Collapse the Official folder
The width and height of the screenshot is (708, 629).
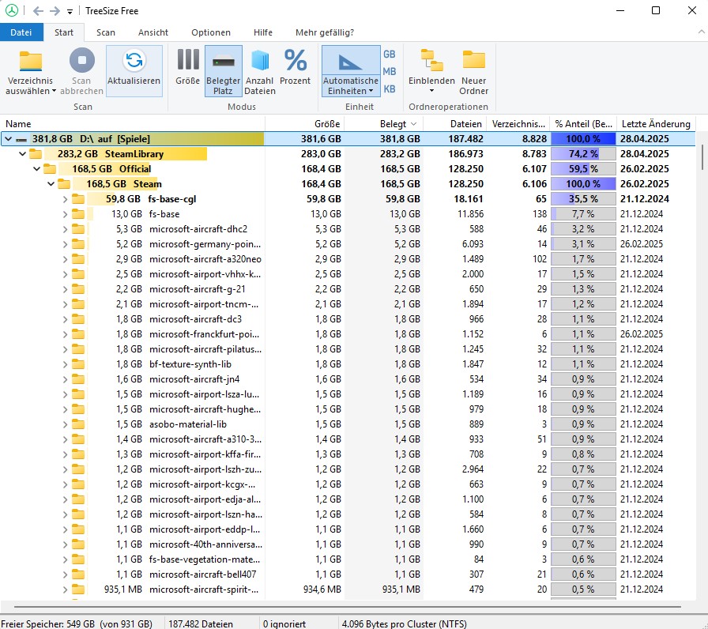(x=36, y=169)
